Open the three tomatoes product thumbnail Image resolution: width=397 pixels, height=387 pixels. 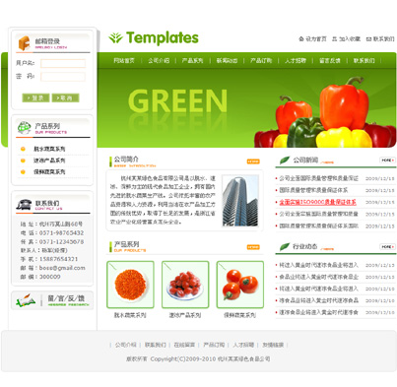click(x=240, y=285)
